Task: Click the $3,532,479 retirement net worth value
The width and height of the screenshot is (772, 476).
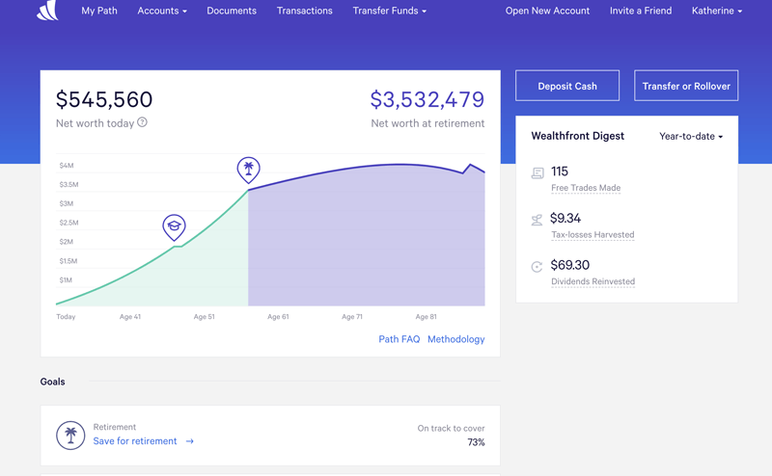Action: click(x=427, y=99)
